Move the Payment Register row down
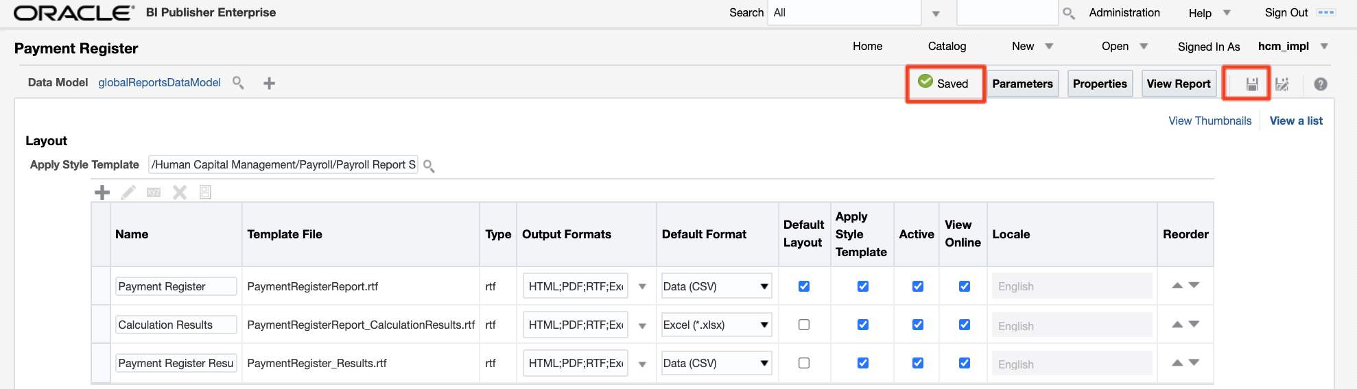The image size is (1357, 389). 1194,286
